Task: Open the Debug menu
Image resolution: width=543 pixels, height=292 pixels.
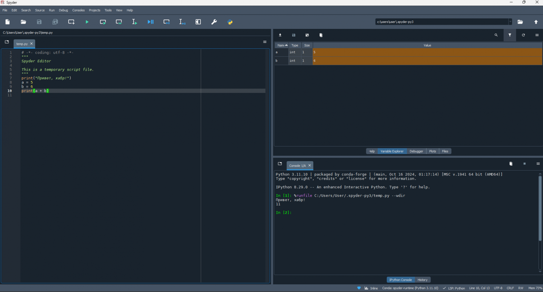Action: coord(63,10)
